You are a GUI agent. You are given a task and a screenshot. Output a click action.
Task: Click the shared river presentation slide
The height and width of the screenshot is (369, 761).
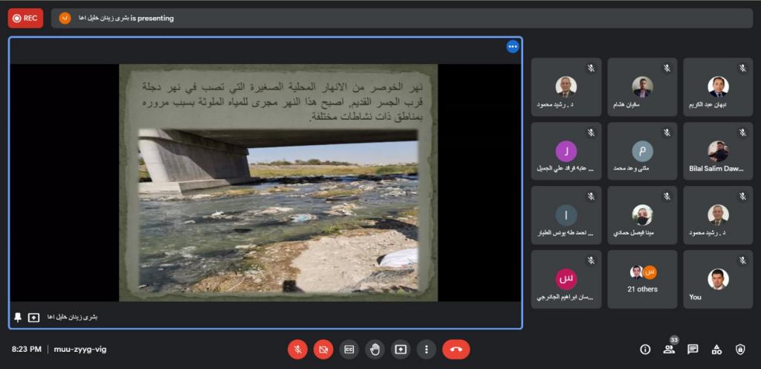[278, 182]
